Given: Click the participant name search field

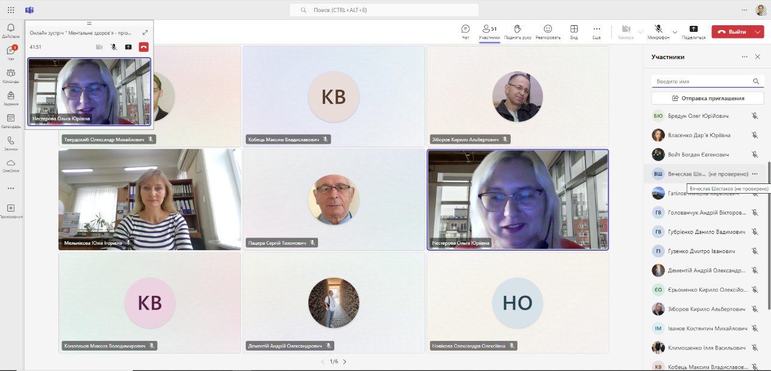Looking at the screenshot, I should pos(702,81).
